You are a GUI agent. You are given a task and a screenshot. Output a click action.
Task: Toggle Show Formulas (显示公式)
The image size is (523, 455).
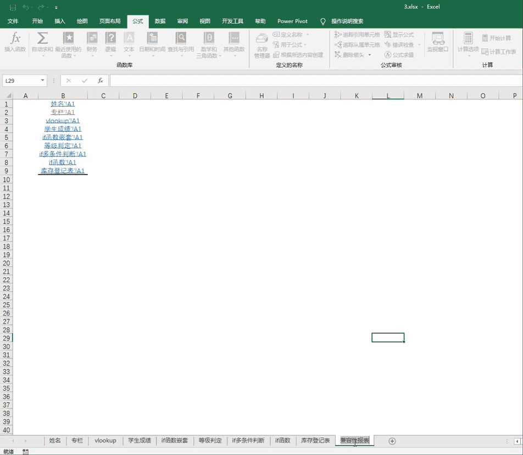point(399,35)
